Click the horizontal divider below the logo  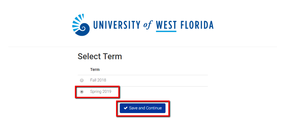click(143, 47)
